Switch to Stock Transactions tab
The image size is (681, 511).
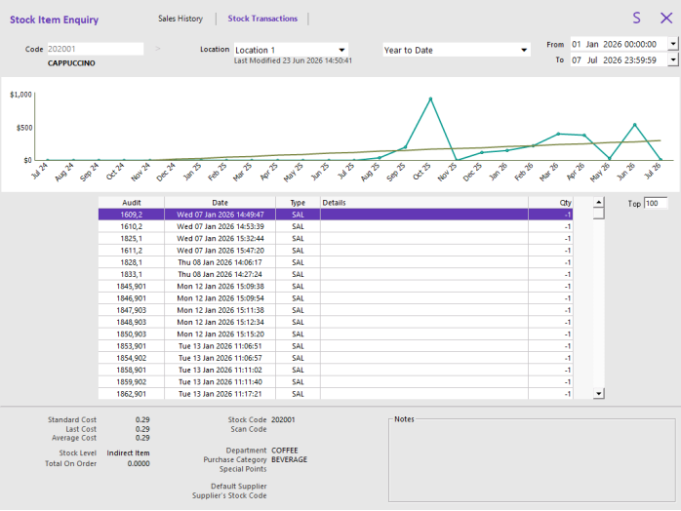pyautogui.click(x=262, y=19)
